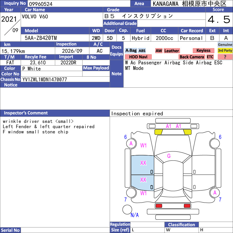Click the 2WD drive value

click(96, 38)
